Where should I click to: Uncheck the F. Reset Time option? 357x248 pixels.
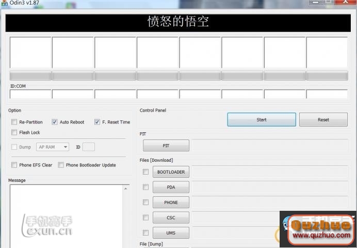[97, 122]
